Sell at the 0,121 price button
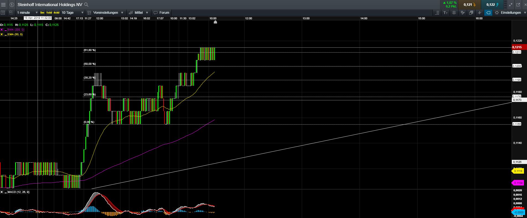The width and height of the screenshot is (527, 218). tap(470, 5)
